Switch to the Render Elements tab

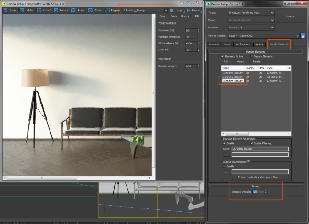[279, 44]
